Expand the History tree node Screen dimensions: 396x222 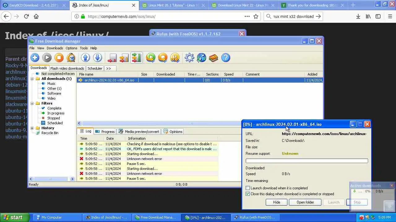(32, 128)
